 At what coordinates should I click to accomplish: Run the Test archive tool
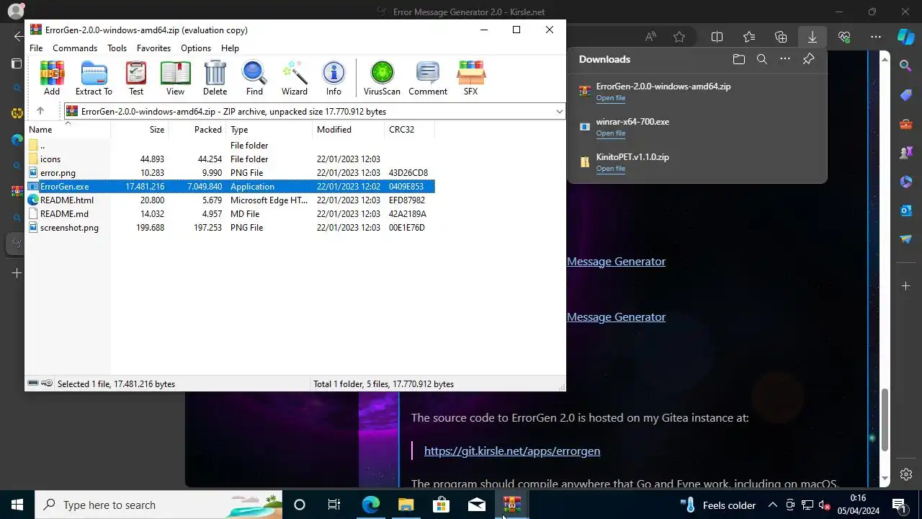point(136,78)
